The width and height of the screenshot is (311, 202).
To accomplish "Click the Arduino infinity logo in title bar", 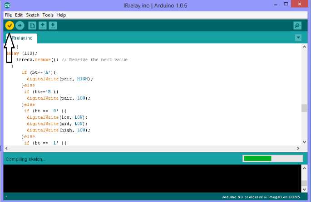I will (x=7, y=5).
